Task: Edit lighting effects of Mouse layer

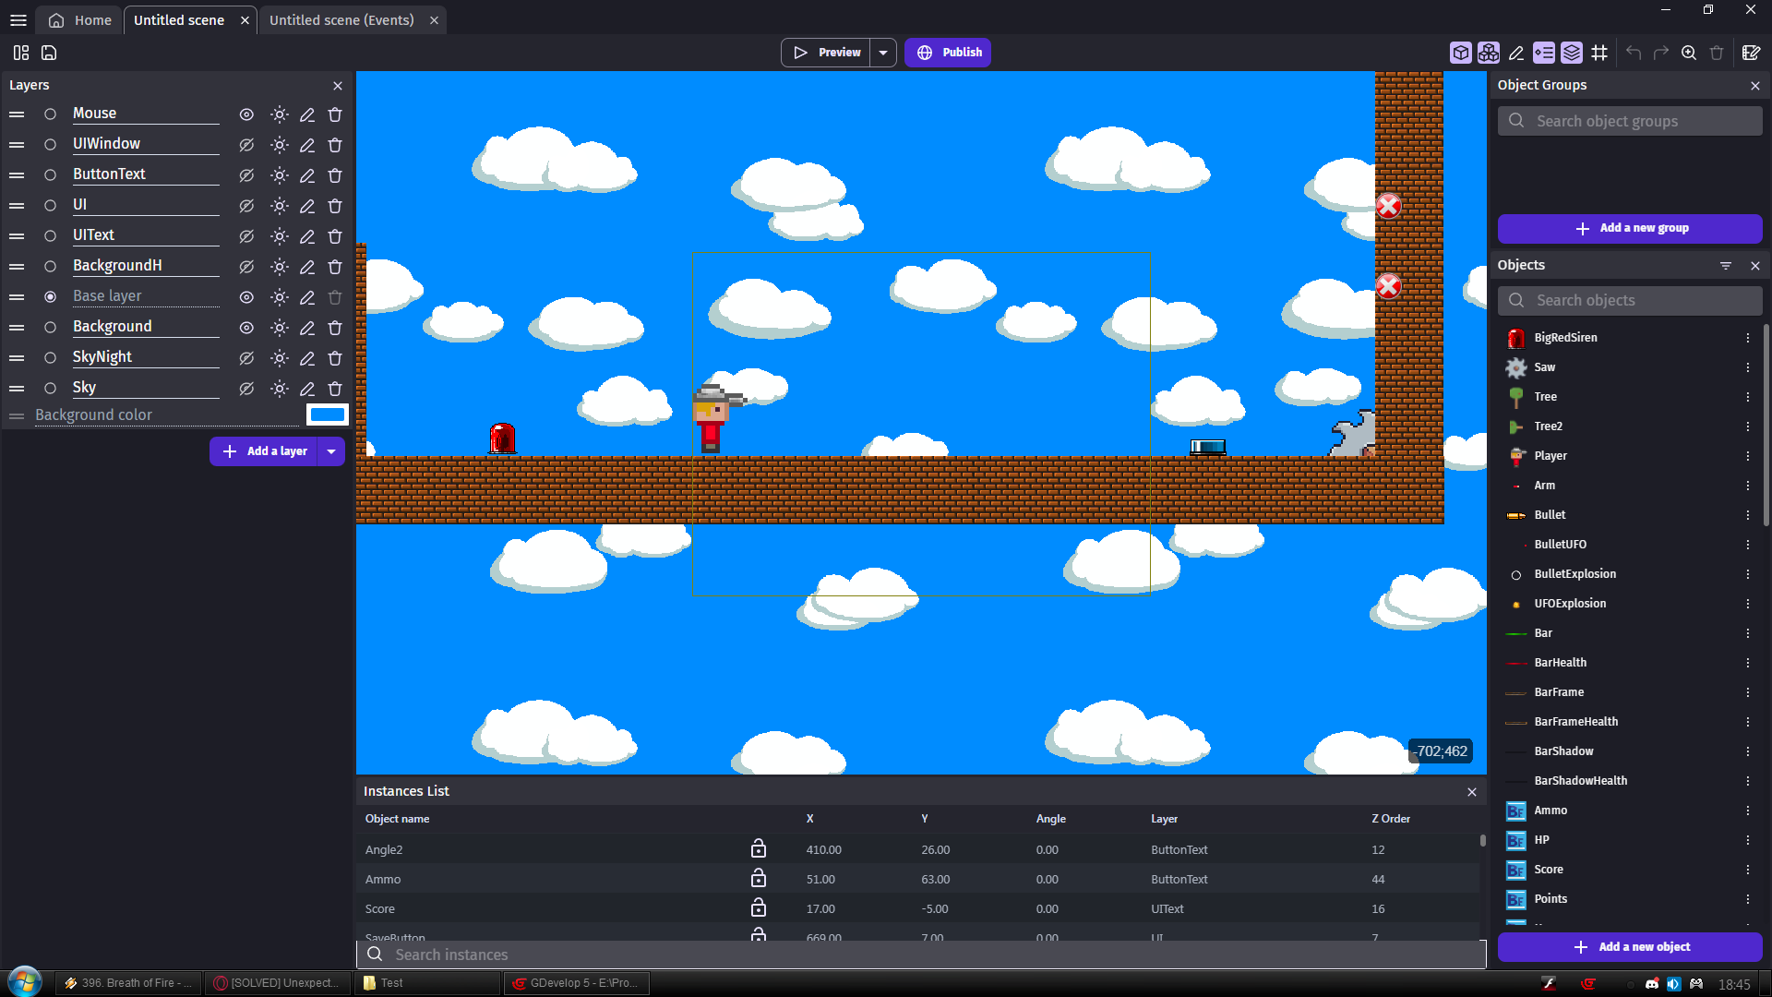Action: pos(279,114)
